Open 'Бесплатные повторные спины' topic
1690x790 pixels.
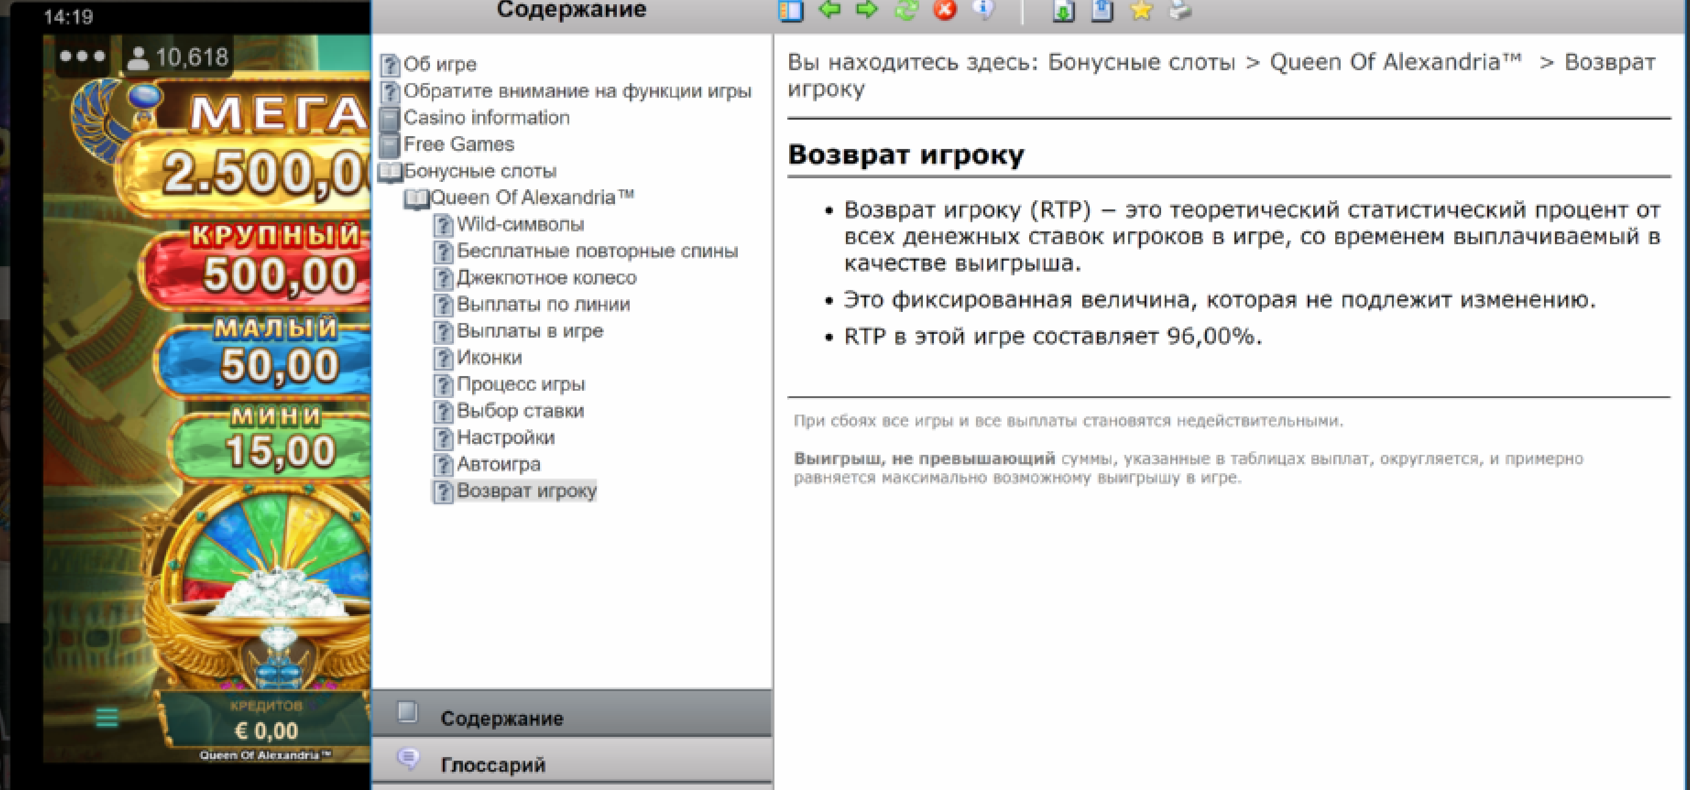pos(597,251)
